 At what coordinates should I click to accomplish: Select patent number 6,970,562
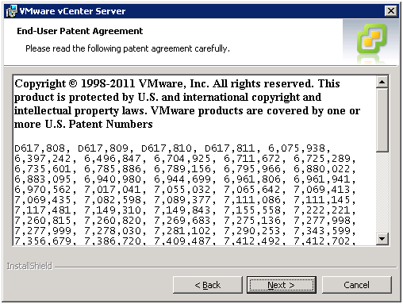[x=43, y=190]
